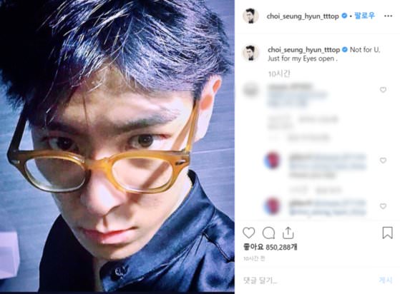Like the third comment's heart icon
The width and height of the screenshot is (400, 294).
[383, 206]
